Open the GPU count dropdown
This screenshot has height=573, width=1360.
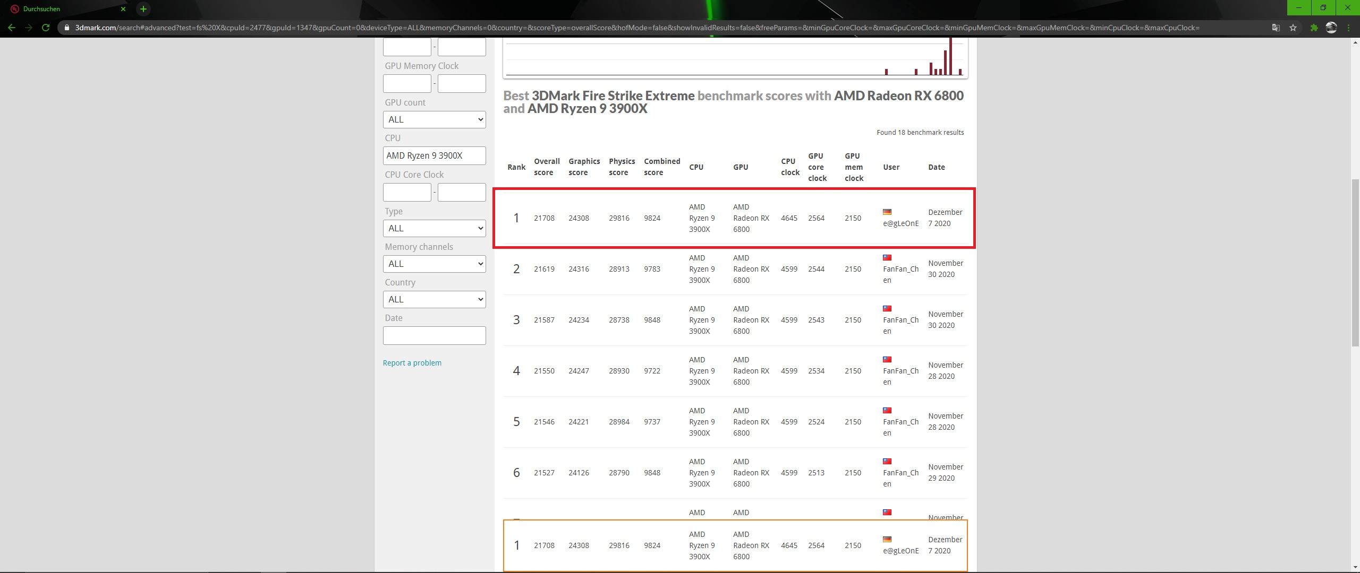[x=434, y=119]
